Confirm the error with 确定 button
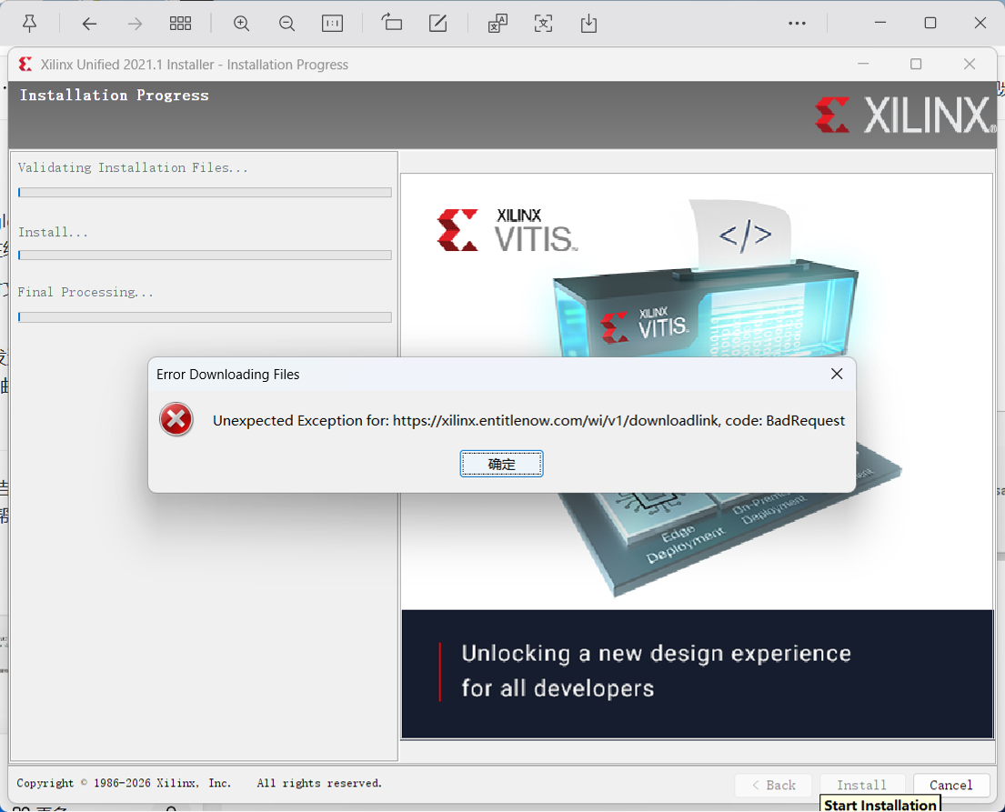The height and width of the screenshot is (812, 1005). point(501,464)
